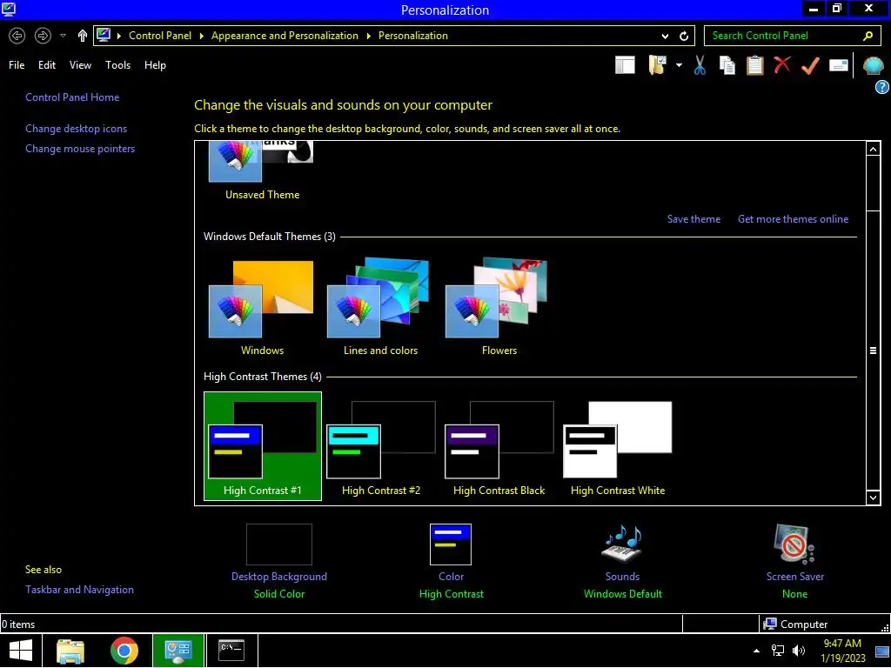Click the teal shell icon in toolbar
The width and height of the screenshot is (891, 668).
(x=873, y=65)
